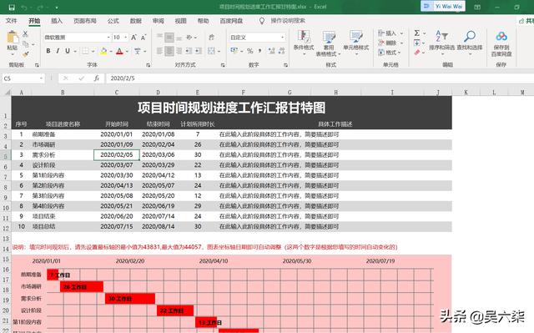Click the Wrap Text icon
The width and height of the screenshot is (534, 333).
[x=211, y=37]
